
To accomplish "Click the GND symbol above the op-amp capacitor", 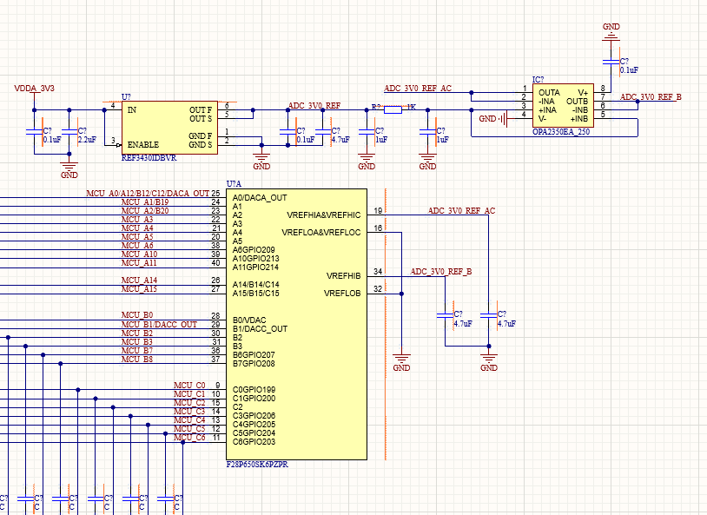I will click(611, 32).
